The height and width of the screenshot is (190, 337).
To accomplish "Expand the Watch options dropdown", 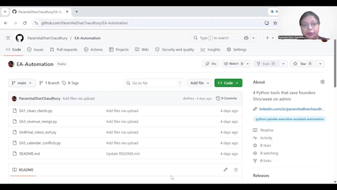I will tap(248, 63).
